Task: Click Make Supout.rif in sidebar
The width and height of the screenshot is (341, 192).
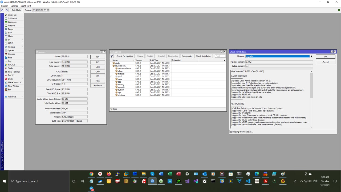Action: 14,82
